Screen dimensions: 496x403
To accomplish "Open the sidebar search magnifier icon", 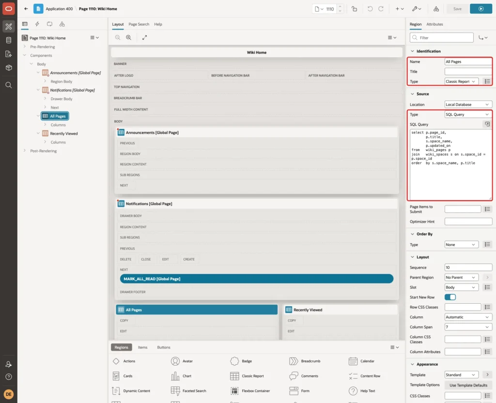I will coord(9,85).
